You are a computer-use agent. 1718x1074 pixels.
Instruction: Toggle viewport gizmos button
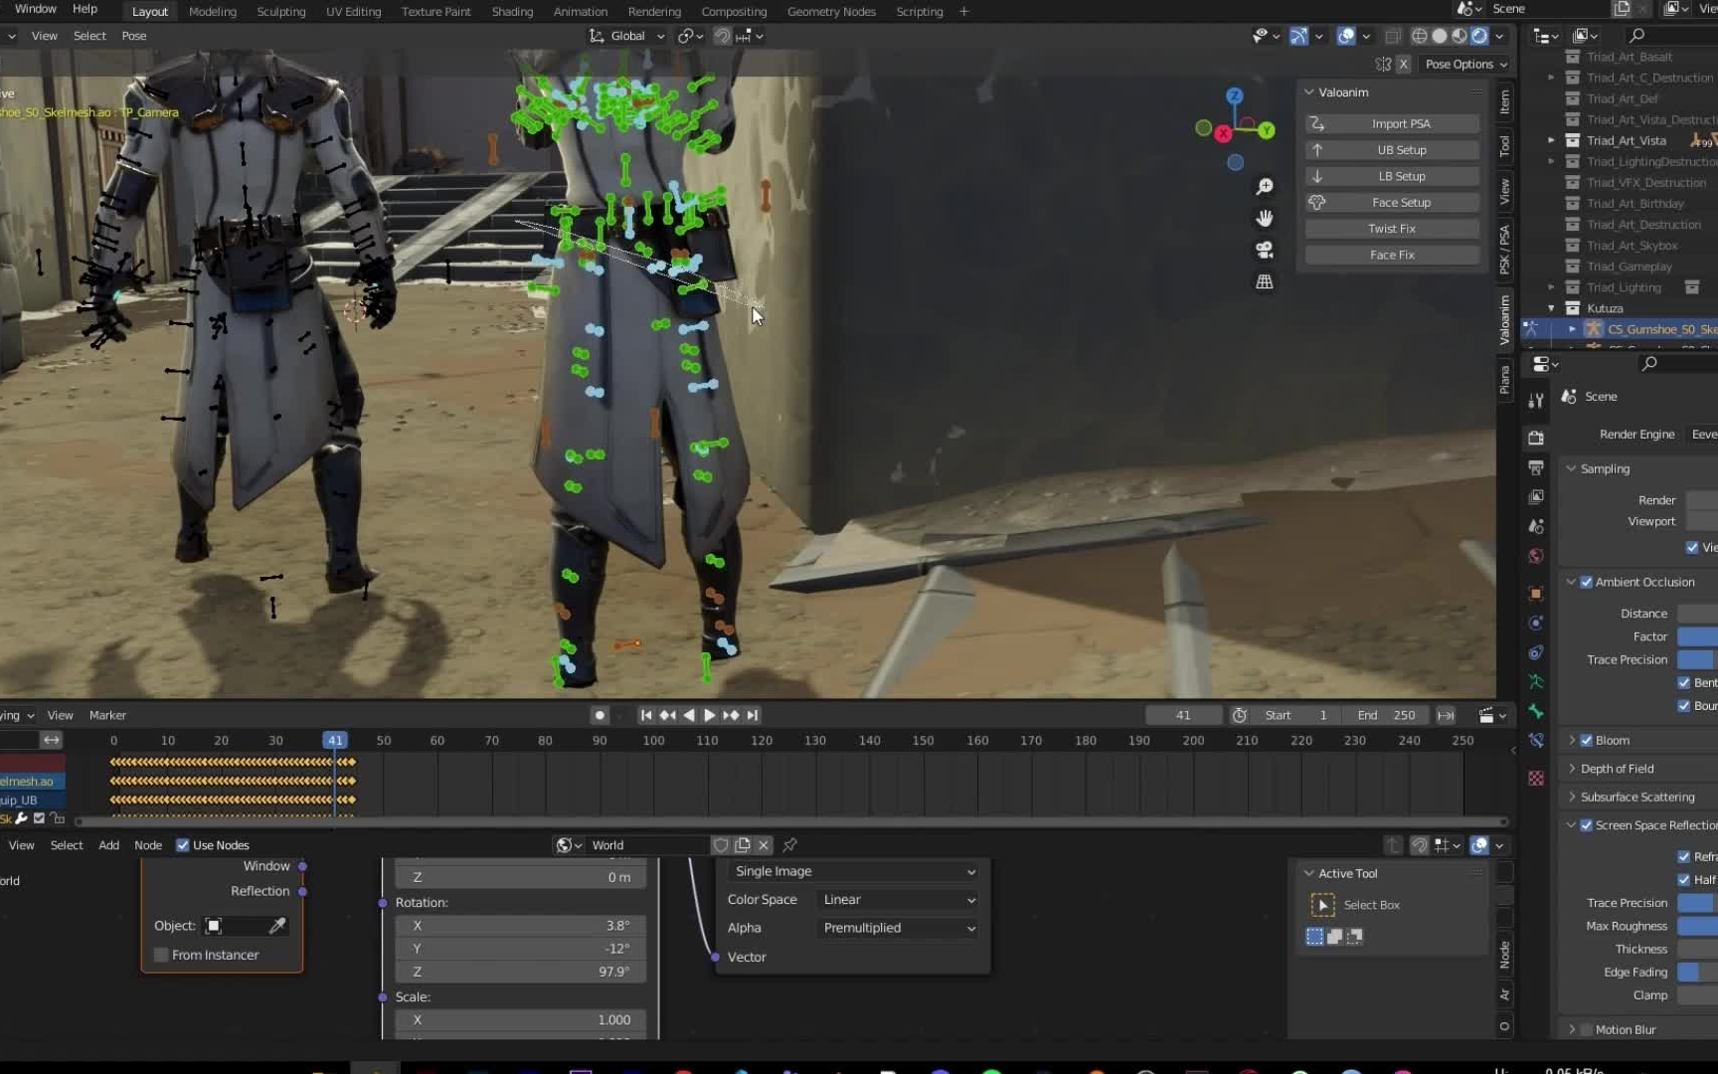1298,36
